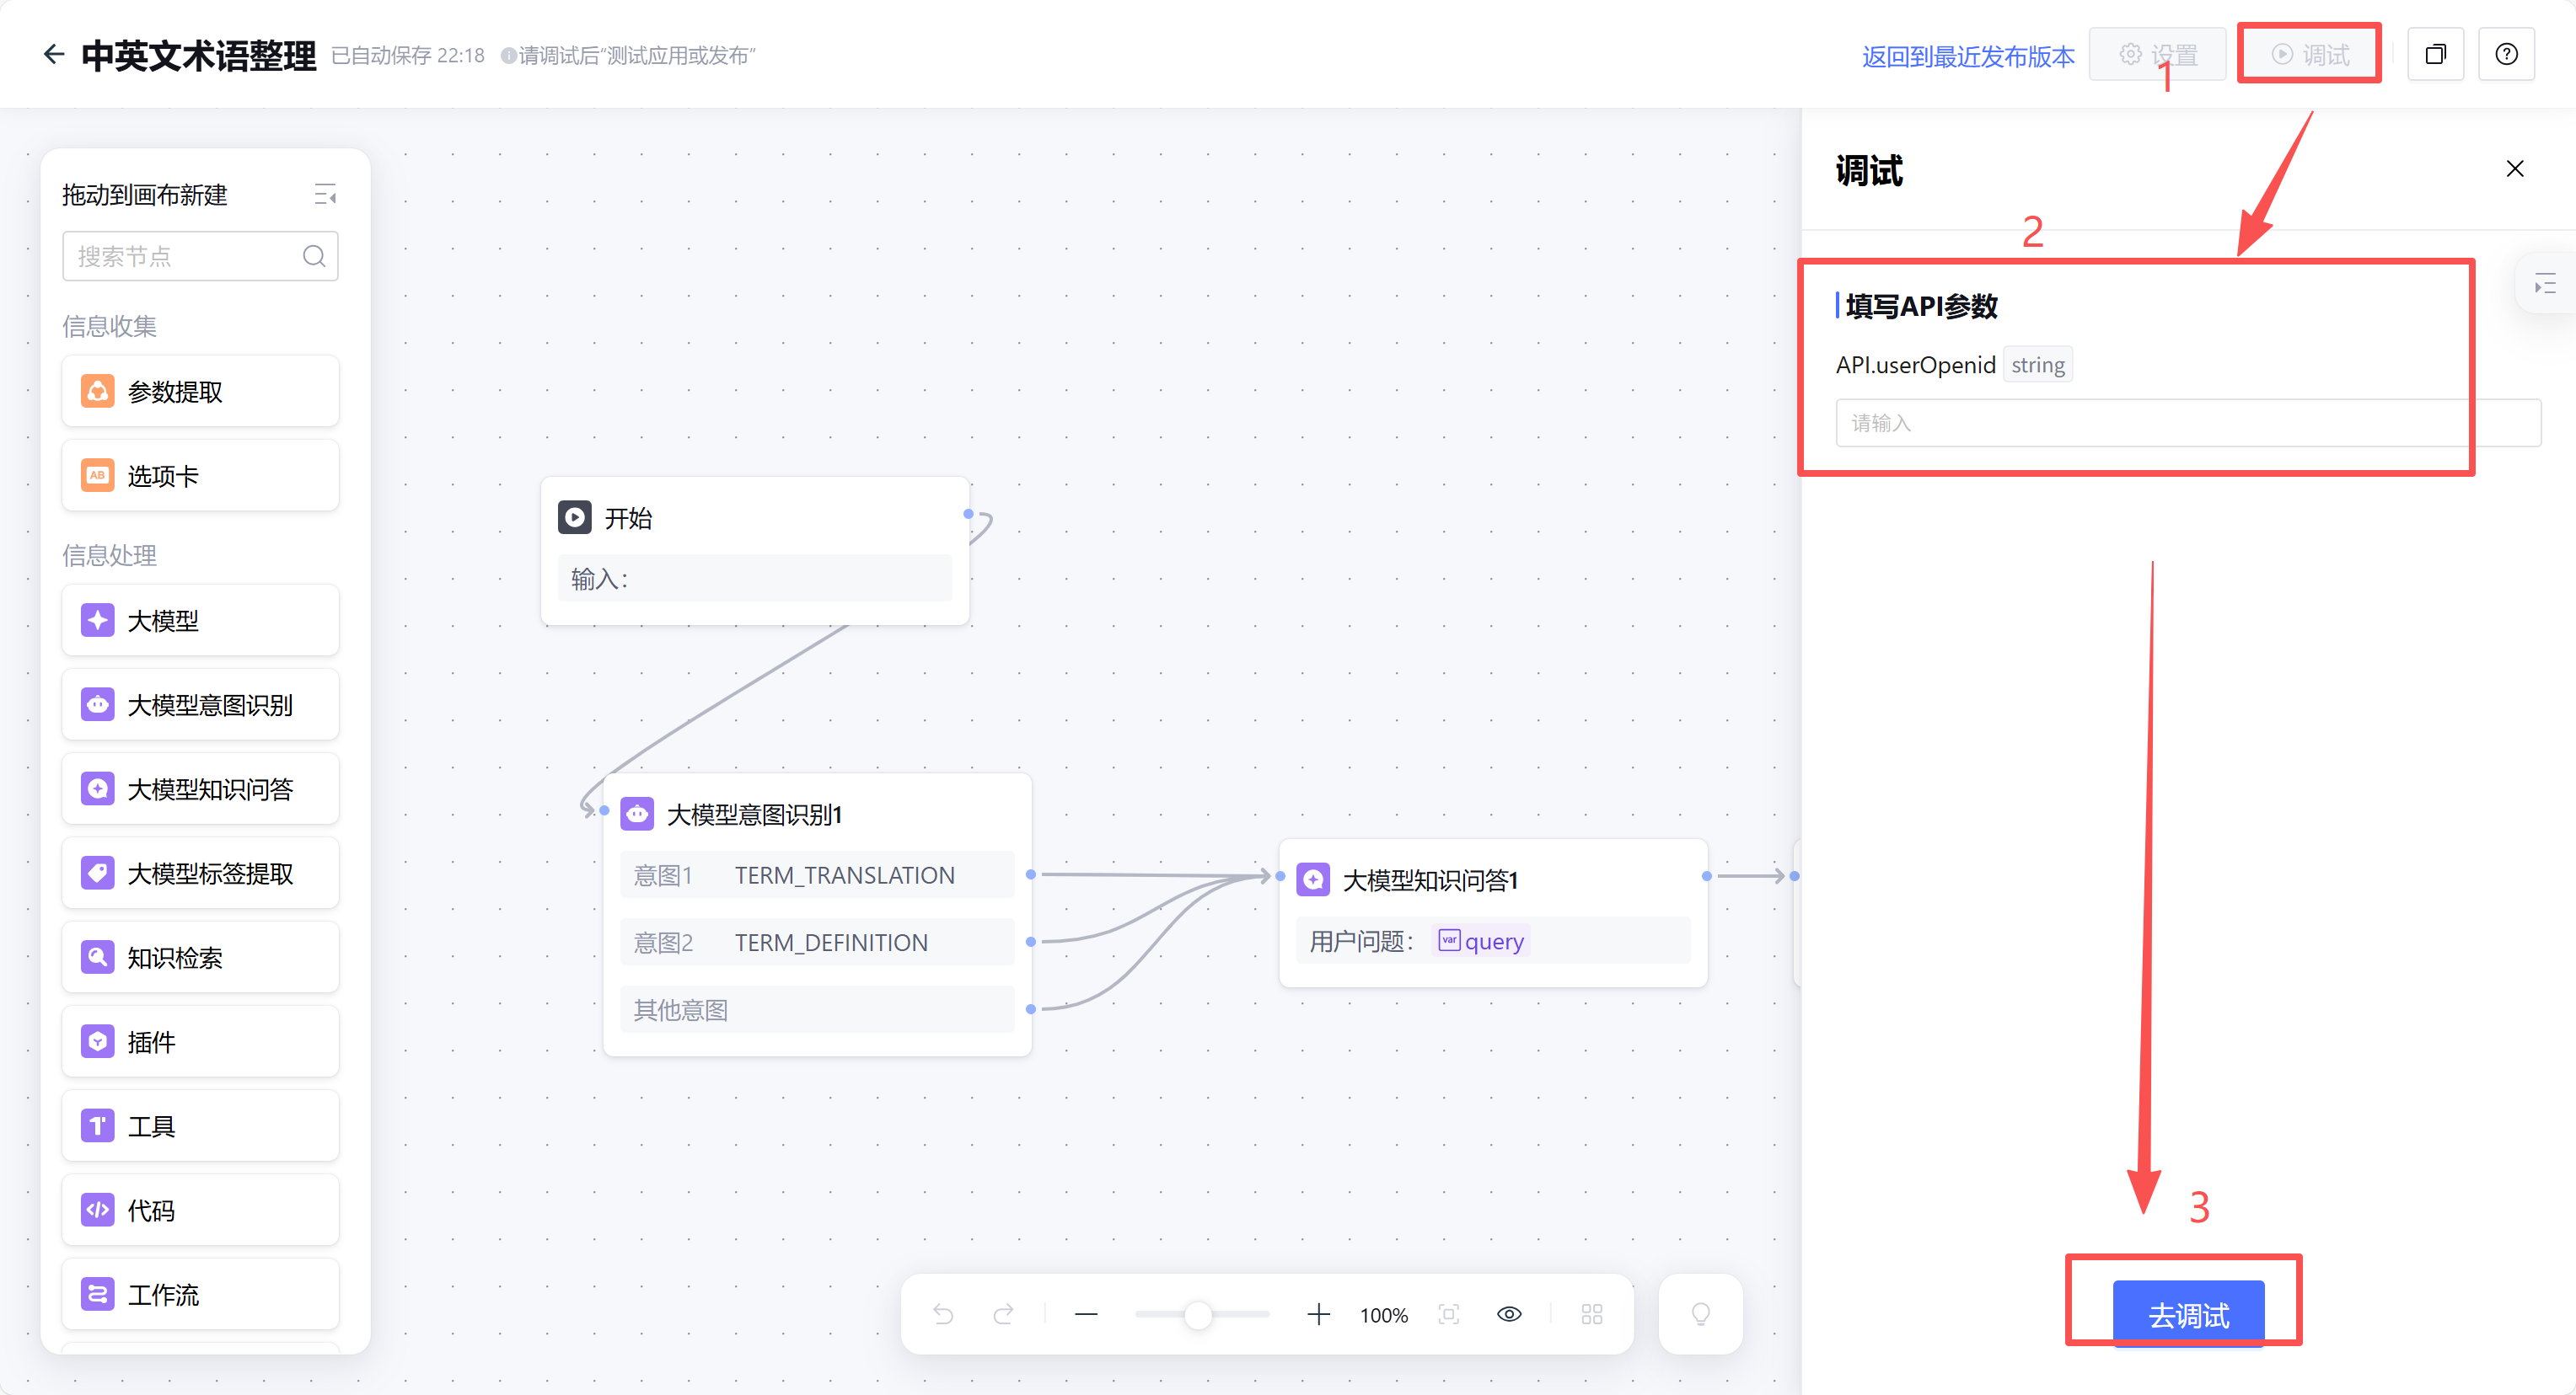Click the back arrow beside the title
2576x1395 pixels.
(x=53, y=54)
